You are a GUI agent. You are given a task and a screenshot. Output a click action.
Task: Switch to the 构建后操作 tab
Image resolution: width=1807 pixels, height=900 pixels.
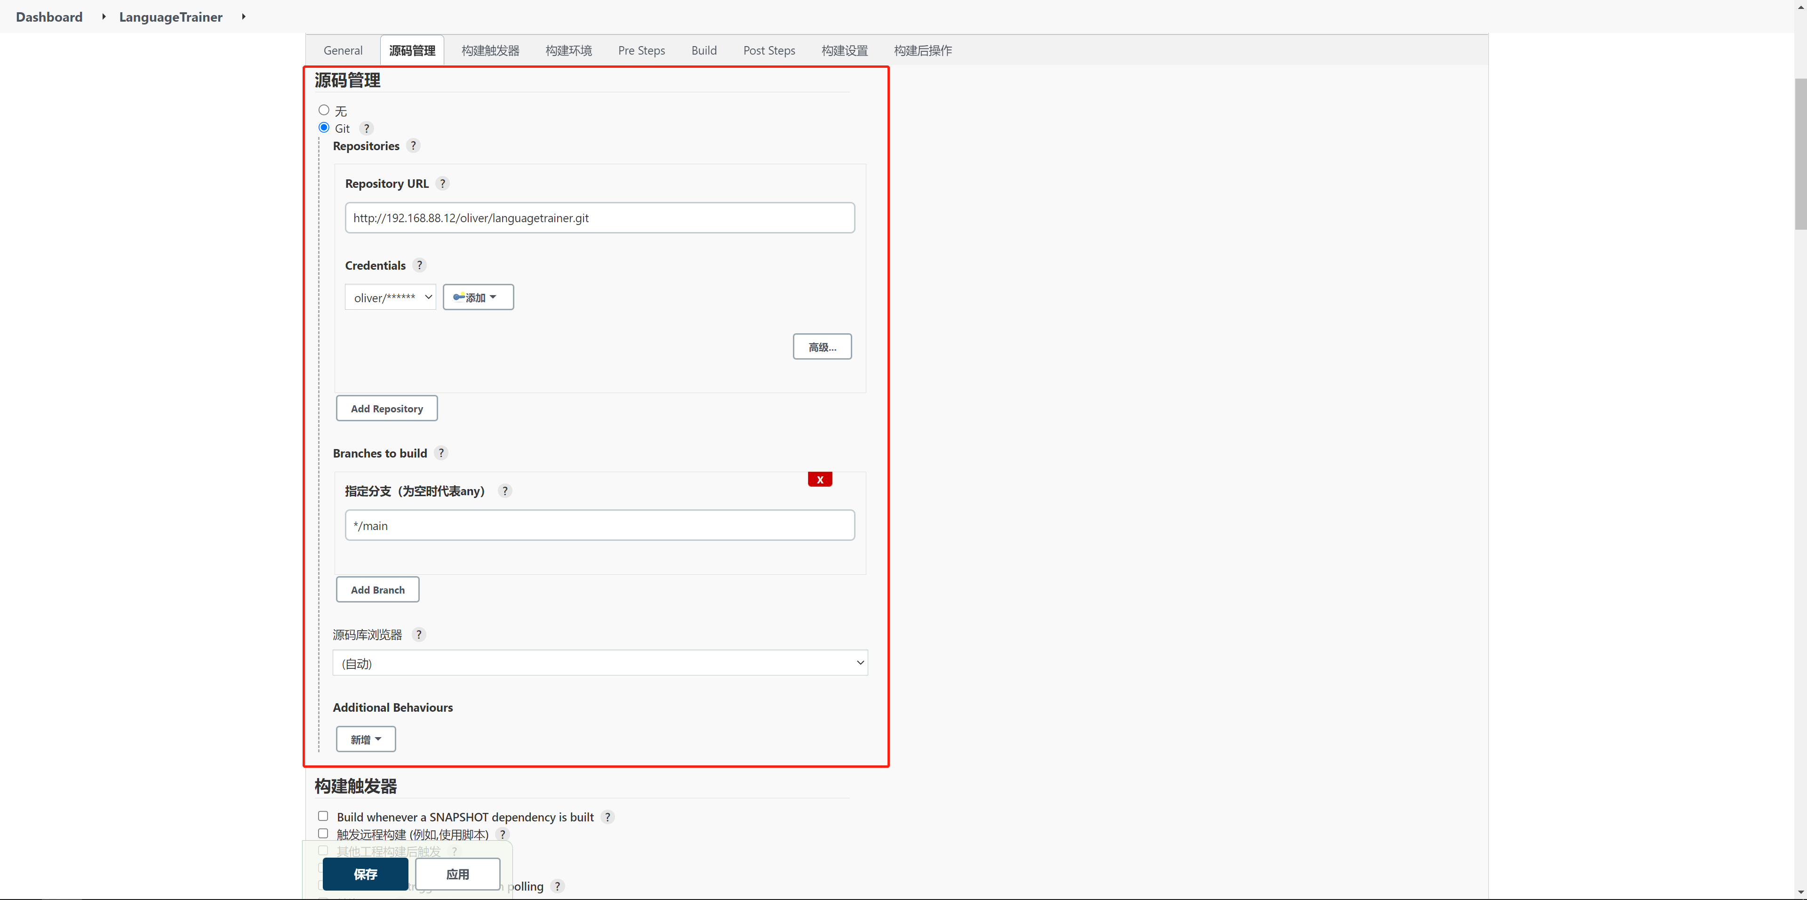pyautogui.click(x=923, y=50)
